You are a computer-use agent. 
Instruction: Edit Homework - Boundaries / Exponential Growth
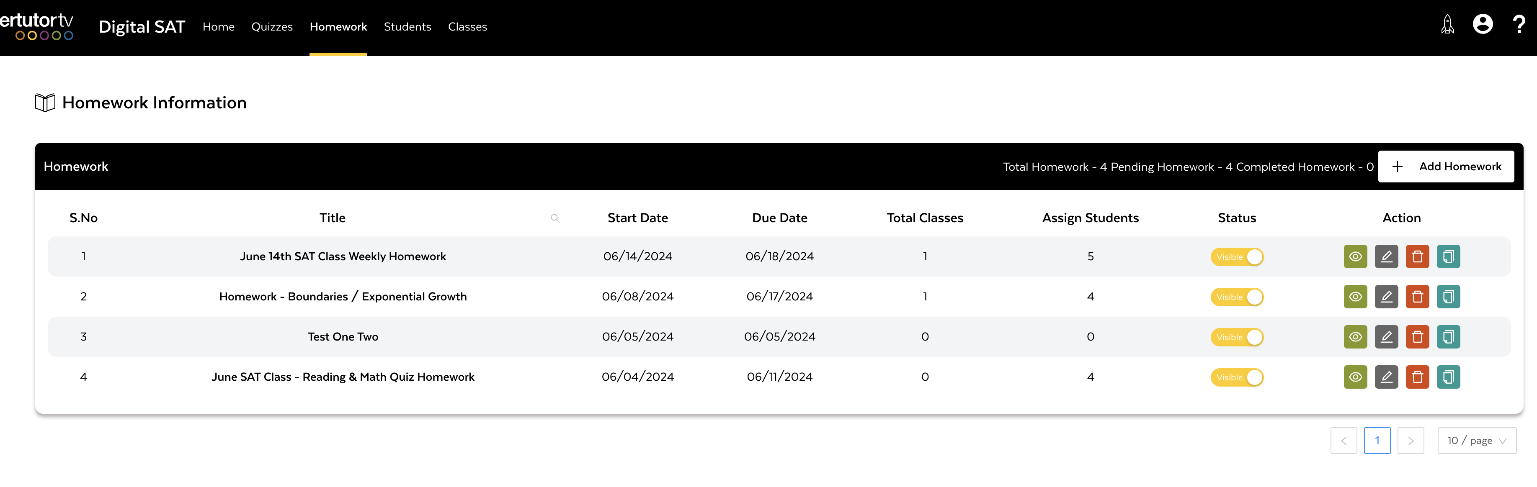point(1386,297)
